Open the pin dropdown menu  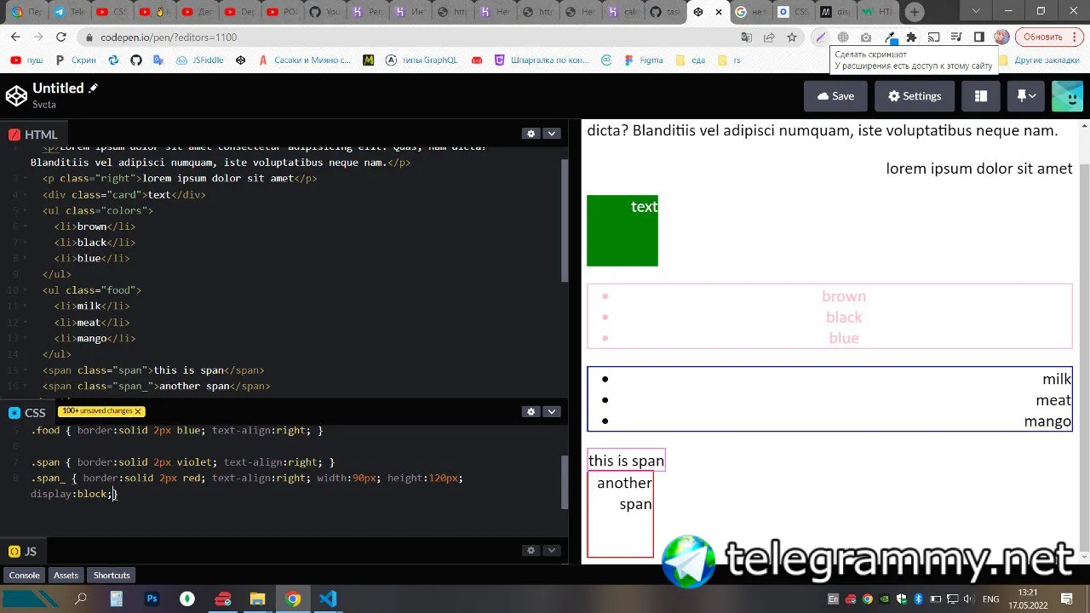tap(1025, 96)
